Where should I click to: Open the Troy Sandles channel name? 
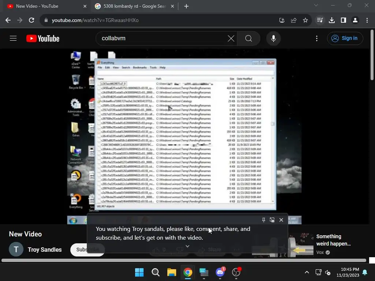coord(45,250)
